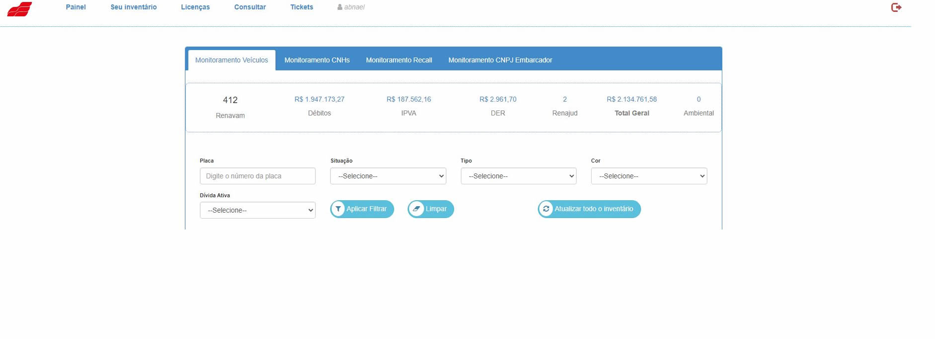Viewport: 935px width, 339px height.
Task: Focus the Placa input field
Action: tap(257, 176)
